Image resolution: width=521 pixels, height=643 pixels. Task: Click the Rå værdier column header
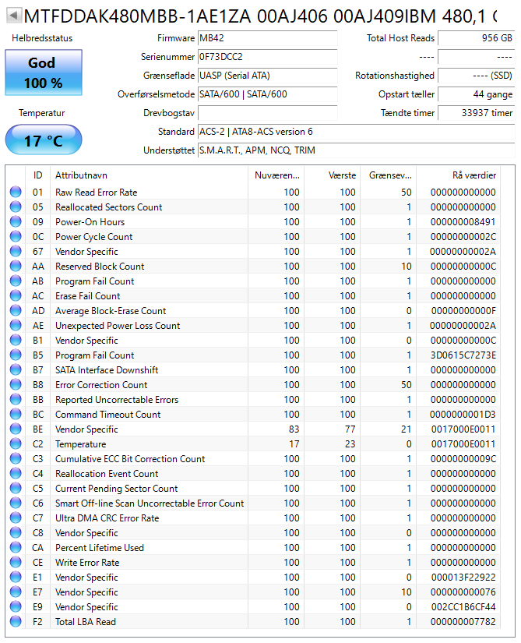coord(467,175)
